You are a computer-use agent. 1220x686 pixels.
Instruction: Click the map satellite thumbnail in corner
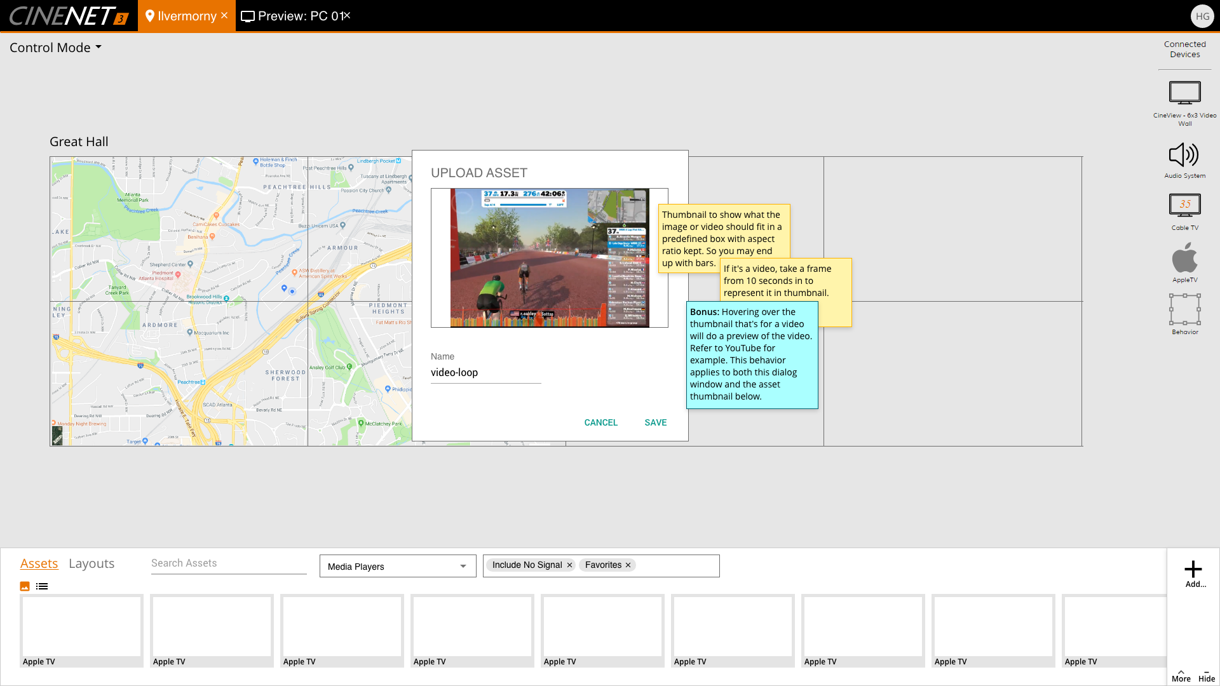coord(57,435)
